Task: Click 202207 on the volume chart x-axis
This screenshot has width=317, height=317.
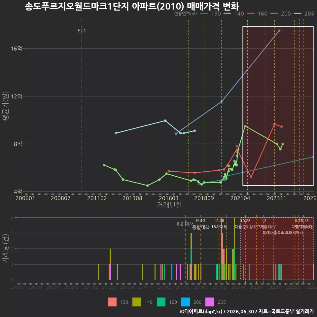Action: pos(256,287)
